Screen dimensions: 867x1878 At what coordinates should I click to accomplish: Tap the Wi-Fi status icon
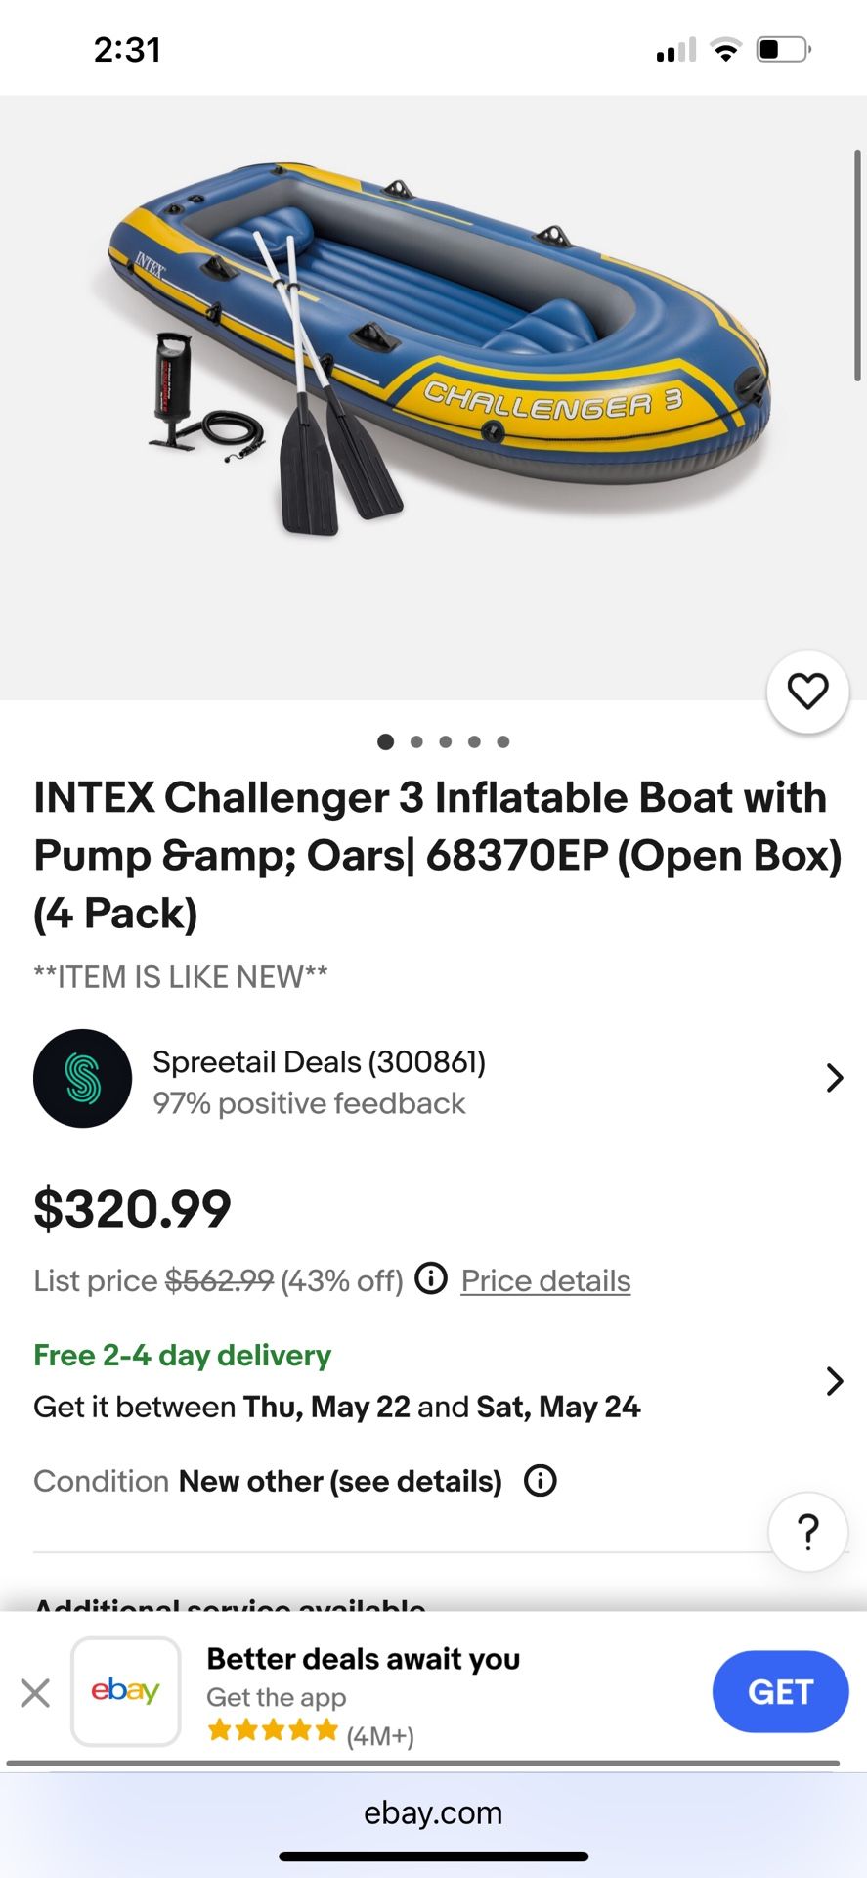(x=724, y=50)
